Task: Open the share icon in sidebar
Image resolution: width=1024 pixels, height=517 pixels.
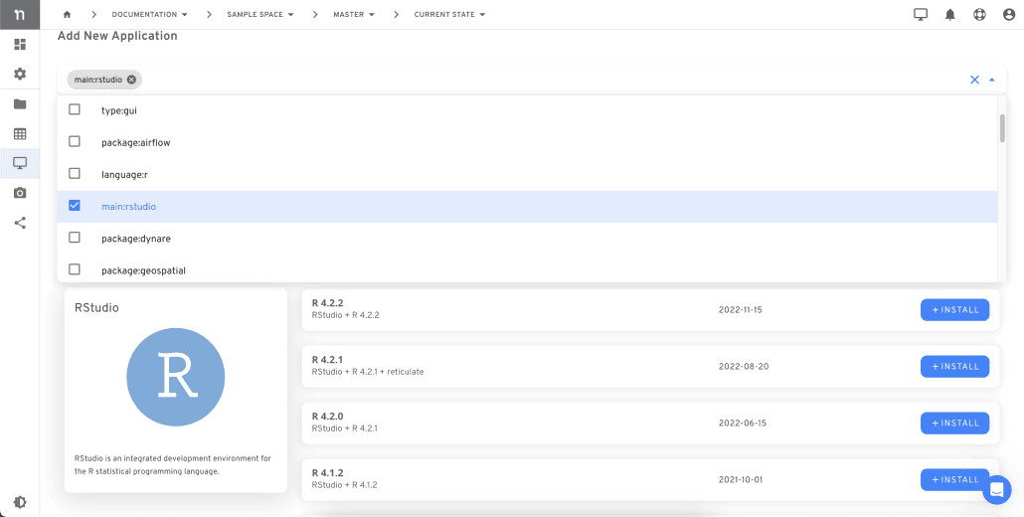Action: (20, 223)
